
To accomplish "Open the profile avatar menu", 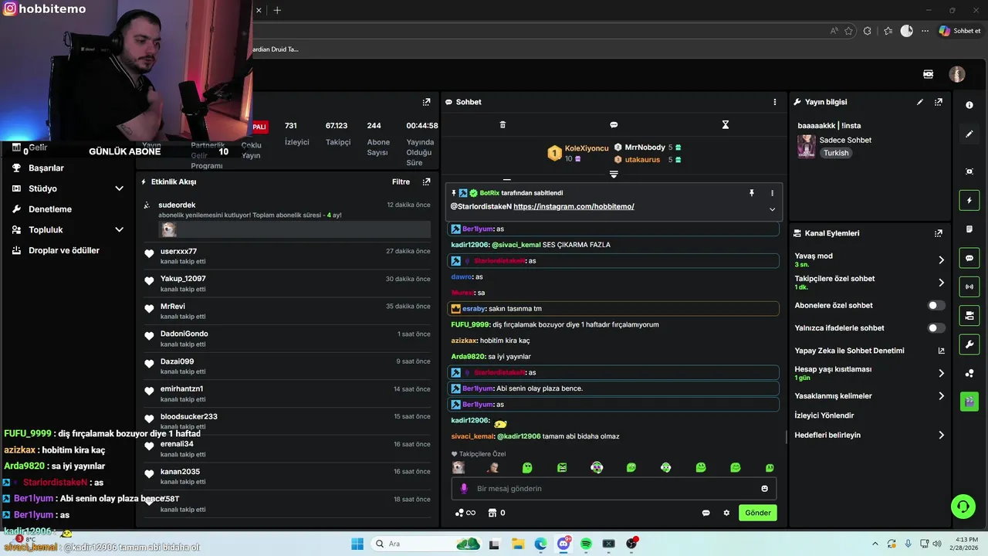I will 957,74.
